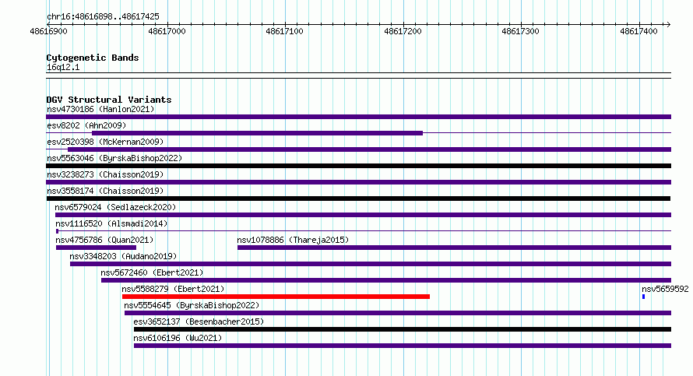Click the 16q12.1 cytogenetic band label
The height and width of the screenshot is (376, 693).
tap(63, 67)
